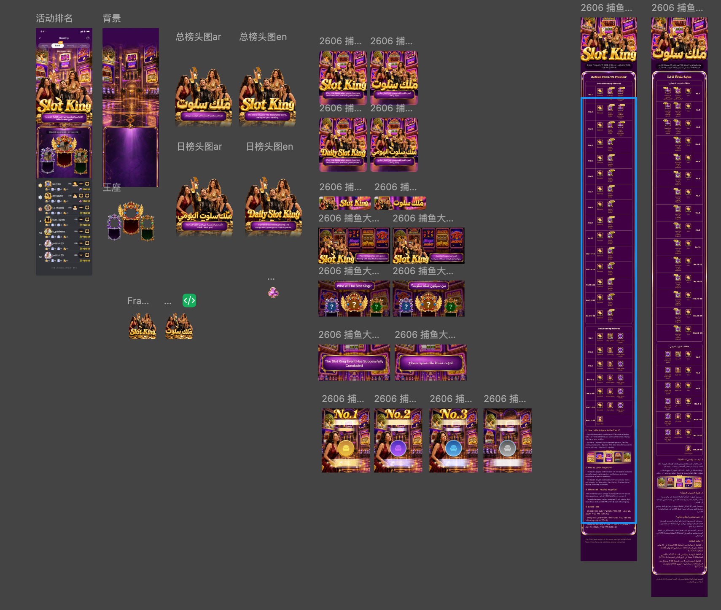This screenshot has height=610, width=721.
Task: Select the No.1 card thumbnail
Action: pyautogui.click(x=346, y=440)
